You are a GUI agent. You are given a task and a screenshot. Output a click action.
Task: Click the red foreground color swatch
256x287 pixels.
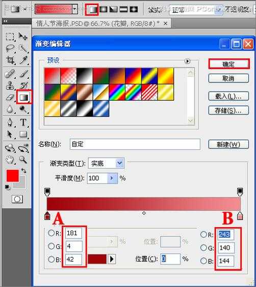(x=13, y=175)
